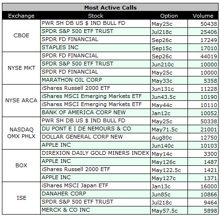
Task: Click DIREXION DAILY GOLD MINERS INDEX entry
Action: tap(95, 153)
